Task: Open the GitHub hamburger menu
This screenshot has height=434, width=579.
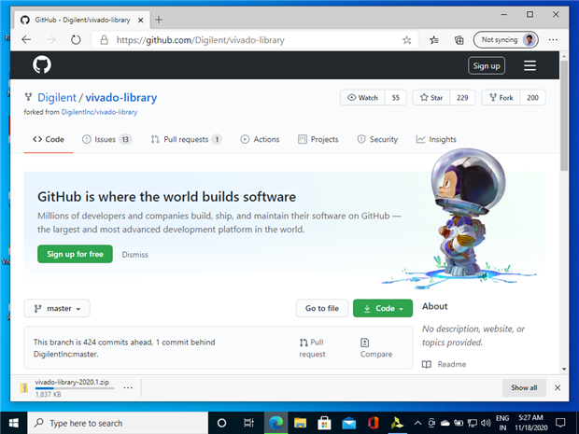Action: (x=530, y=65)
